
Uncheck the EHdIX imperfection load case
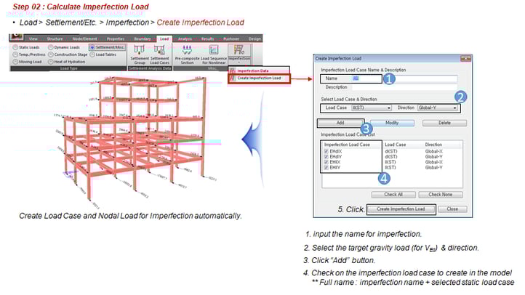pyautogui.click(x=326, y=152)
